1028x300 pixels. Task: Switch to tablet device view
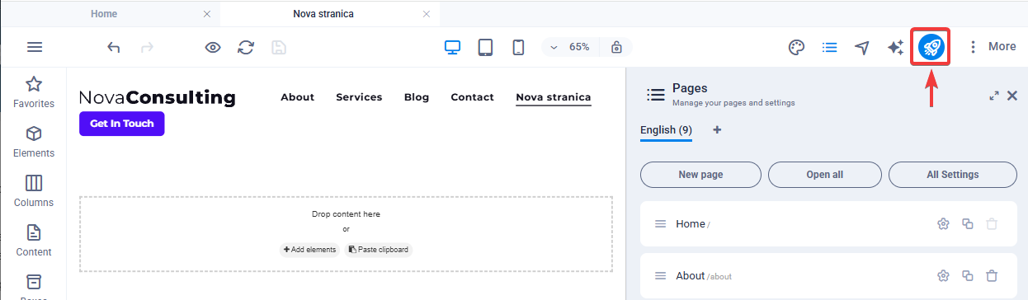485,47
